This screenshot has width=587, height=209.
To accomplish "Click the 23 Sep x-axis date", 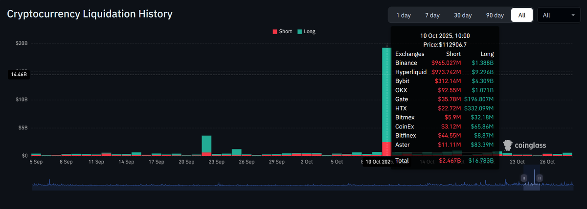I will [x=217, y=161].
